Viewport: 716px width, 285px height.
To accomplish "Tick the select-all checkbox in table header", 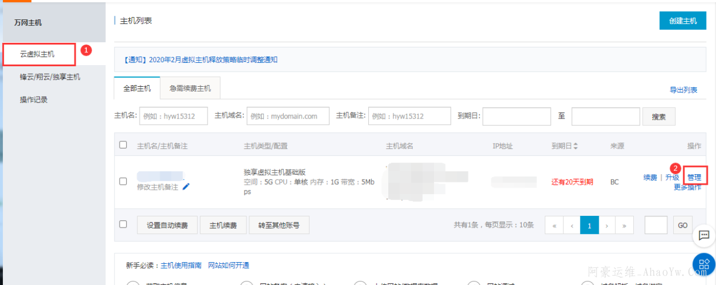I will click(123, 145).
